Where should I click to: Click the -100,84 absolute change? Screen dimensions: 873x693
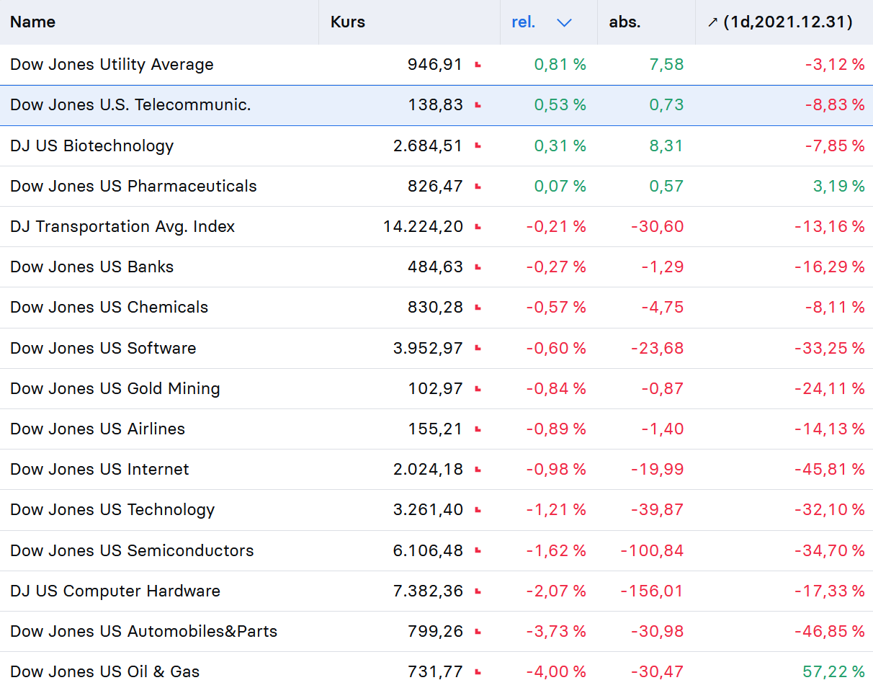pos(653,550)
